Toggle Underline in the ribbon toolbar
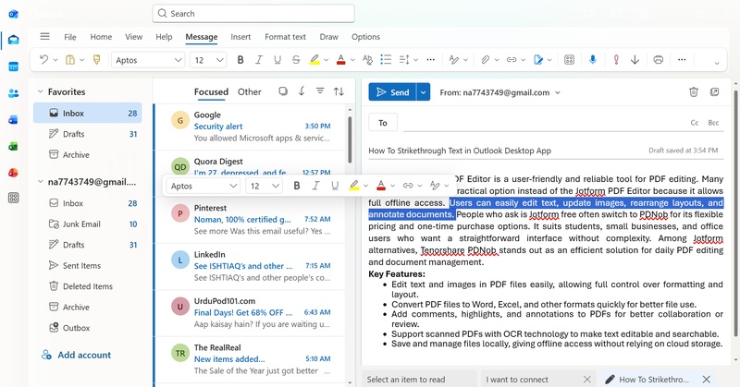 (277, 60)
